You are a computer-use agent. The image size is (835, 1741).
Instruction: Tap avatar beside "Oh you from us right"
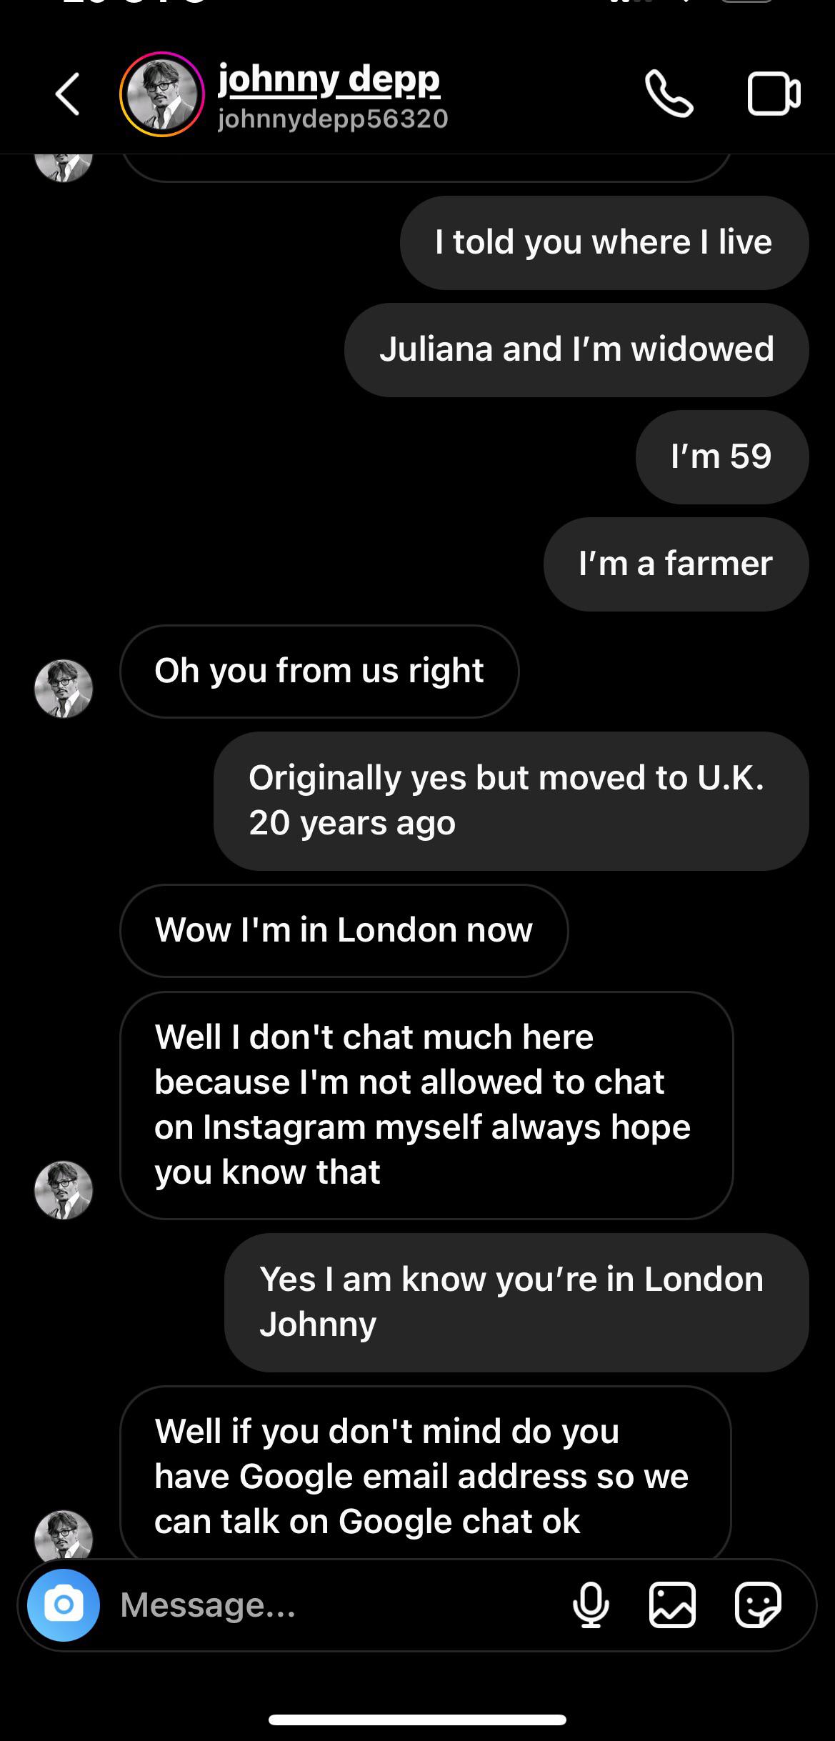click(x=64, y=689)
